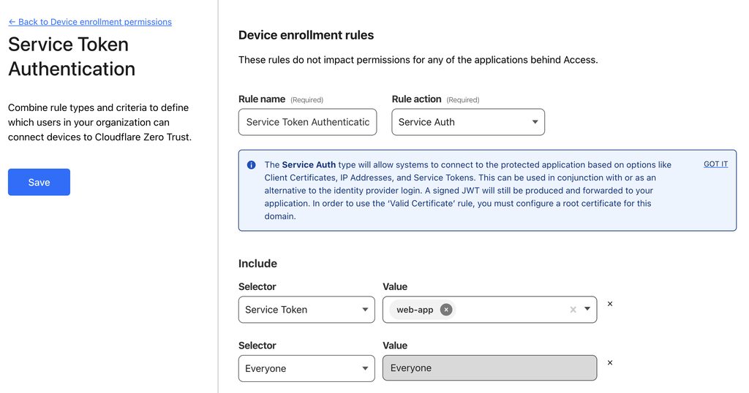Save the enrollment rule

pos(39,182)
